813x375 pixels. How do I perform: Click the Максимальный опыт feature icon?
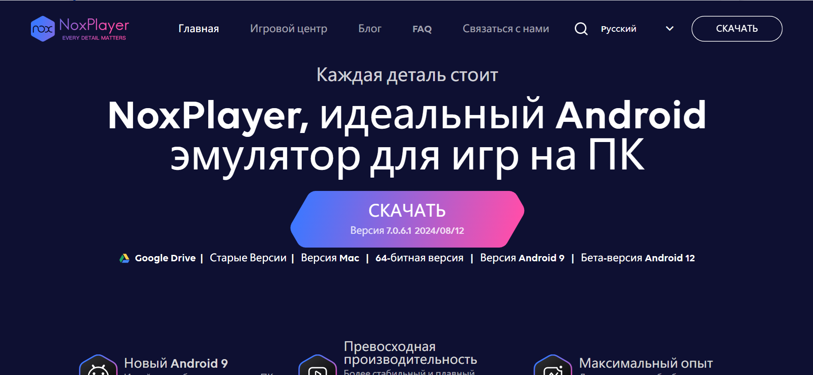[x=553, y=366]
